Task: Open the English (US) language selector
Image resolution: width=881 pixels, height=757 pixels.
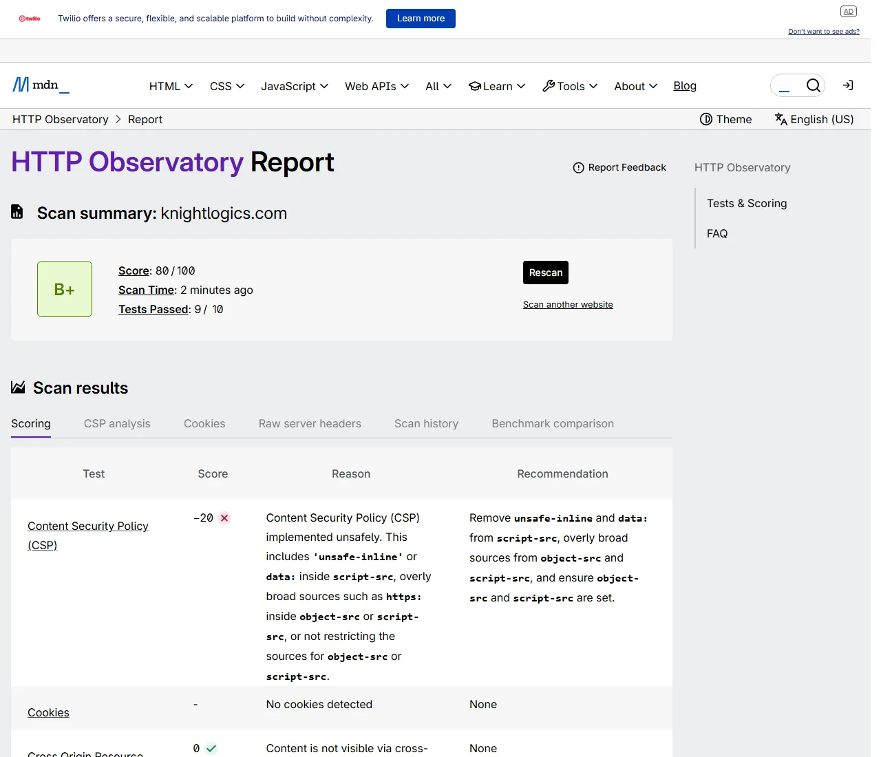Action: click(x=814, y=119)
